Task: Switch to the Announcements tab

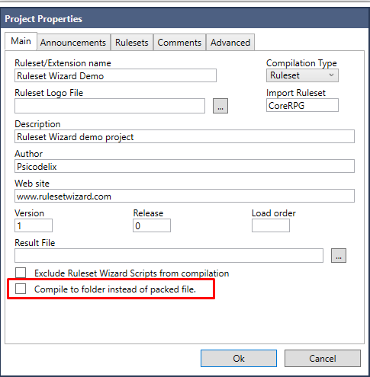Action: pos(73,43)
